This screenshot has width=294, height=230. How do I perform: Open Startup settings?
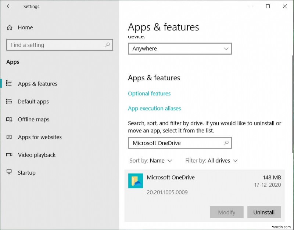(26, 173)
